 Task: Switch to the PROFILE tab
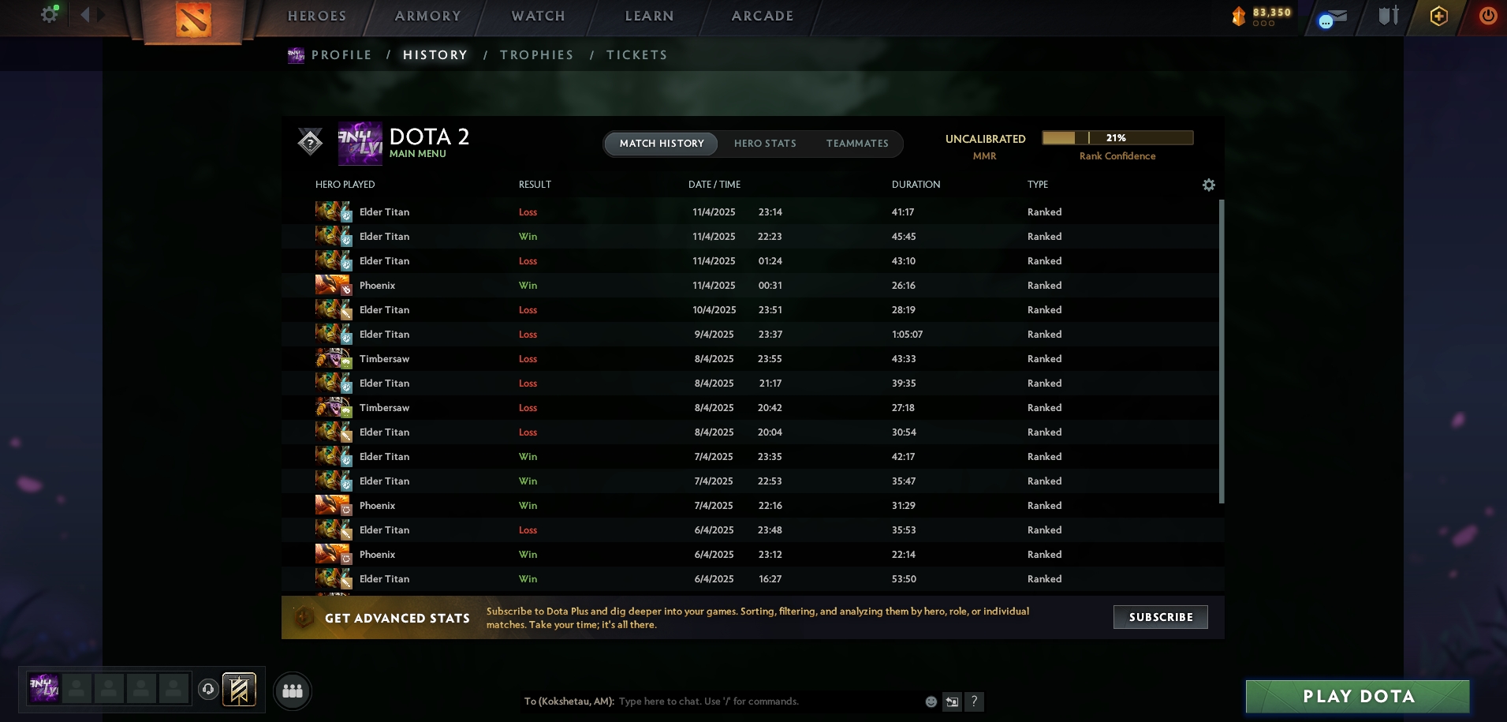pyautogui.click(x=341, y=55)
